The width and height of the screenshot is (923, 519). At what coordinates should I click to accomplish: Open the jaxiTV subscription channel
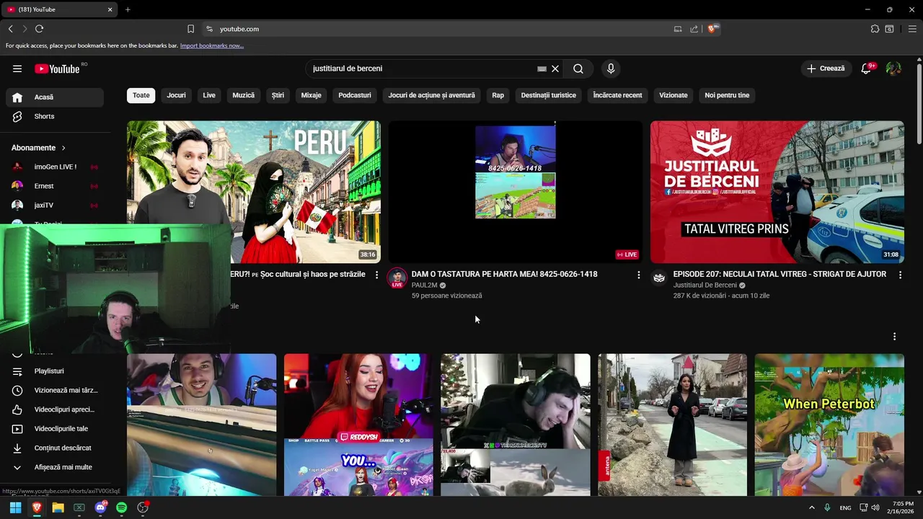55,205
